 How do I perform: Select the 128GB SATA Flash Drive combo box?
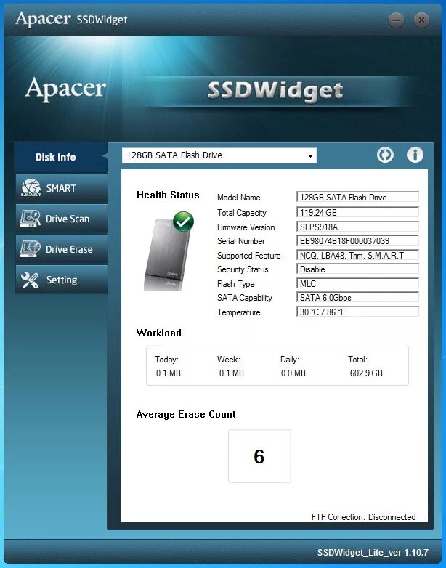point(219,155)
